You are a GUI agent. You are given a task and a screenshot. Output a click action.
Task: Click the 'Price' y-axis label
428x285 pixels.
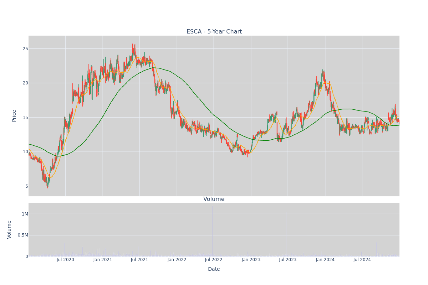tap(14, 116)
